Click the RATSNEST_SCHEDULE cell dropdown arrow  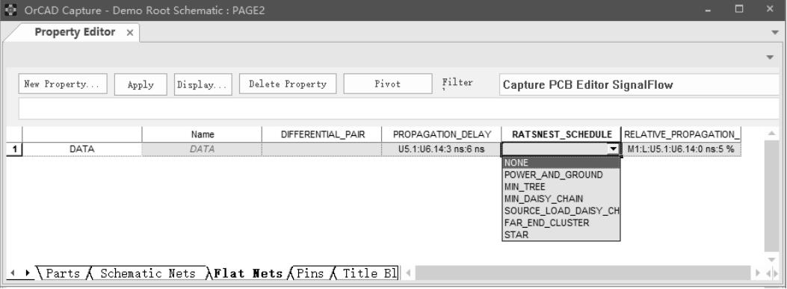[614, 149]
